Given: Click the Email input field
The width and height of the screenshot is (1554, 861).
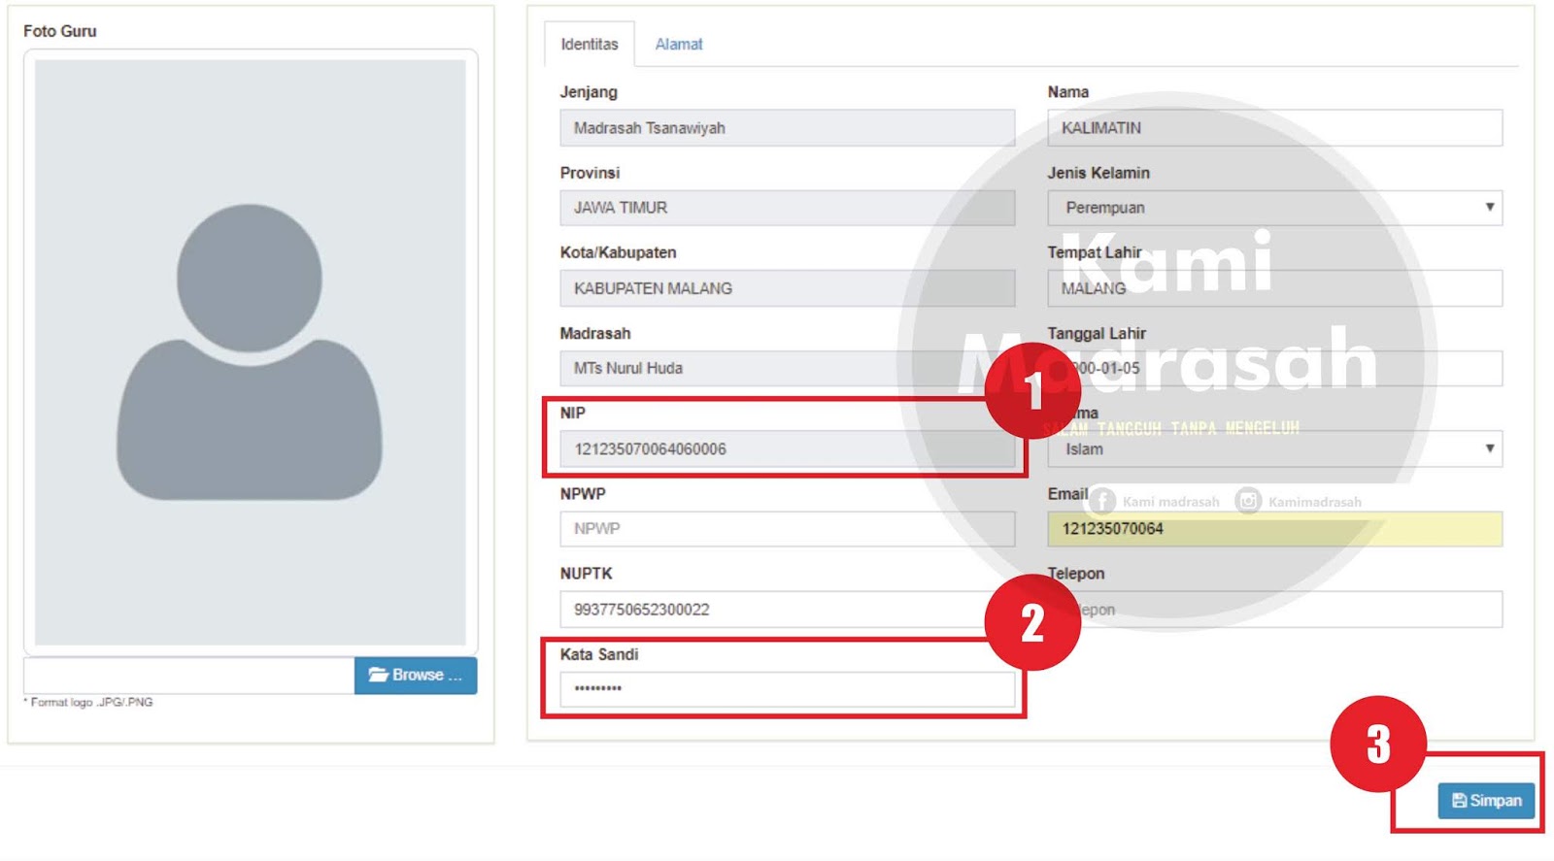Looking at the screenshot, I should pyautogui.click(x=1274, y=529).
